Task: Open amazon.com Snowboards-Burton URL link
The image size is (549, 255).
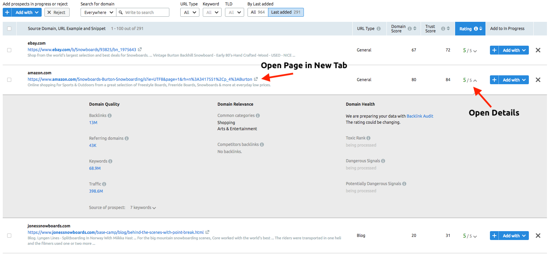Action: pos(140,79)
